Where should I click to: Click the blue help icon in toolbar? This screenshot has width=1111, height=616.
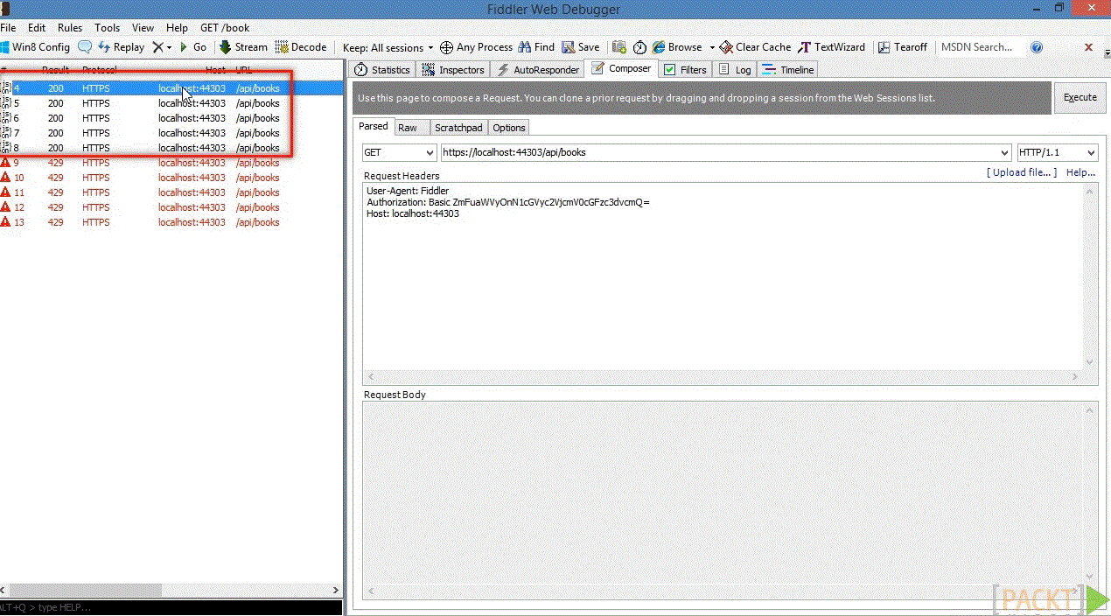(1037, 47)
